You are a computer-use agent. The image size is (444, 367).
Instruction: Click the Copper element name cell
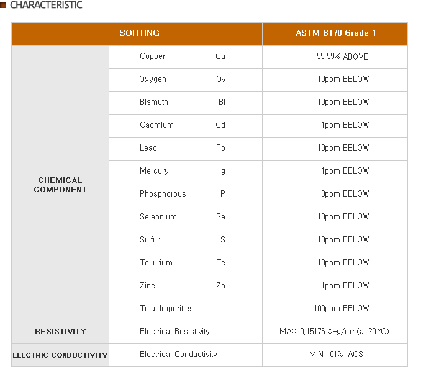pos(152,56)
